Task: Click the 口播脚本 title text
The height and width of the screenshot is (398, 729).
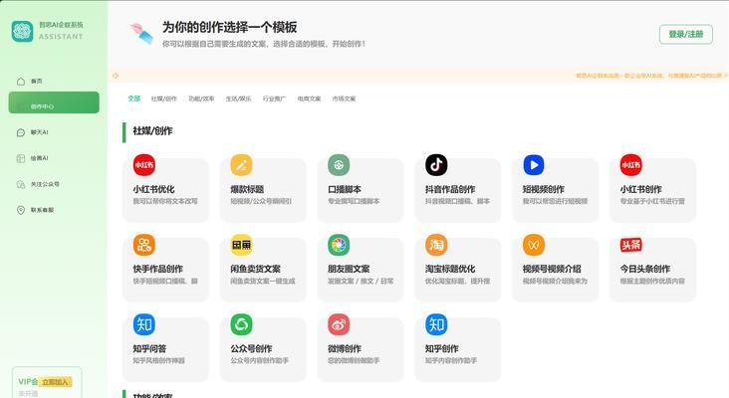Action: 345,189
